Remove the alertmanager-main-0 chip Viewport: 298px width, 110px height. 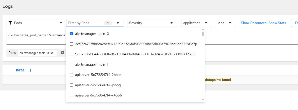click(52, 53)
